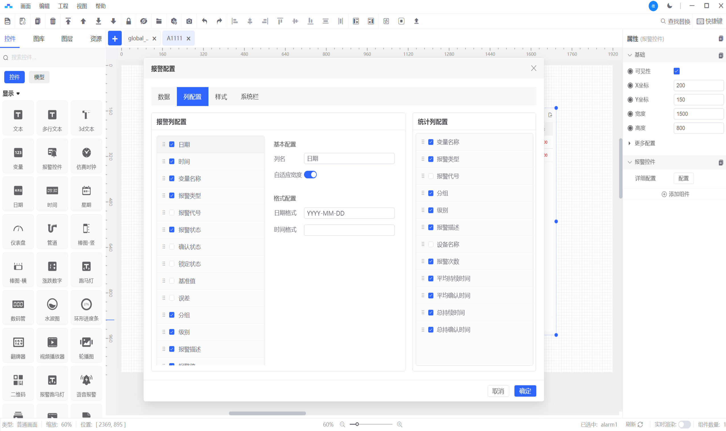The height and width of the screenshot is (431, 726).
Task: Uncheck 报警次数 in statistics columns
Action: 431,261
